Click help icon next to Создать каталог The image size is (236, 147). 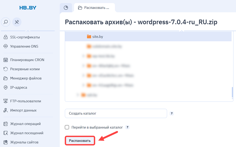tap(171, 113)
